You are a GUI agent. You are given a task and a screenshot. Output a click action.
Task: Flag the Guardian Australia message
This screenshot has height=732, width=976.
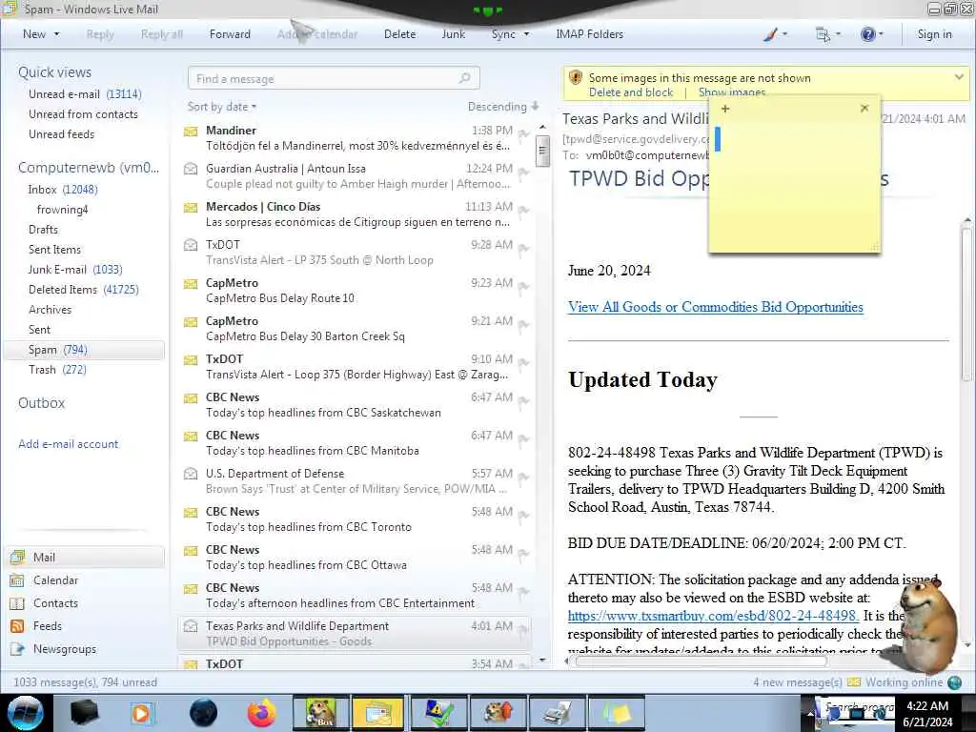point(523,173)
